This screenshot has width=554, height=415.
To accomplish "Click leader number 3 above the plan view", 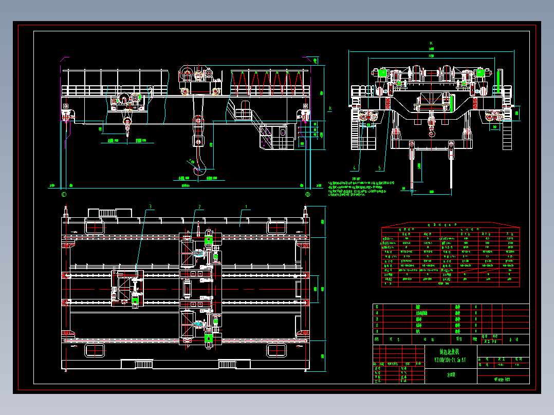I will (150, 207).
